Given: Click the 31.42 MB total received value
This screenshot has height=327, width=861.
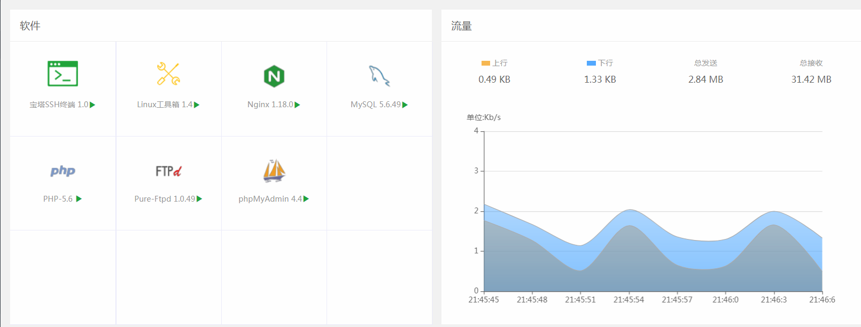Looking at the screenshot, I should (811, 79).
